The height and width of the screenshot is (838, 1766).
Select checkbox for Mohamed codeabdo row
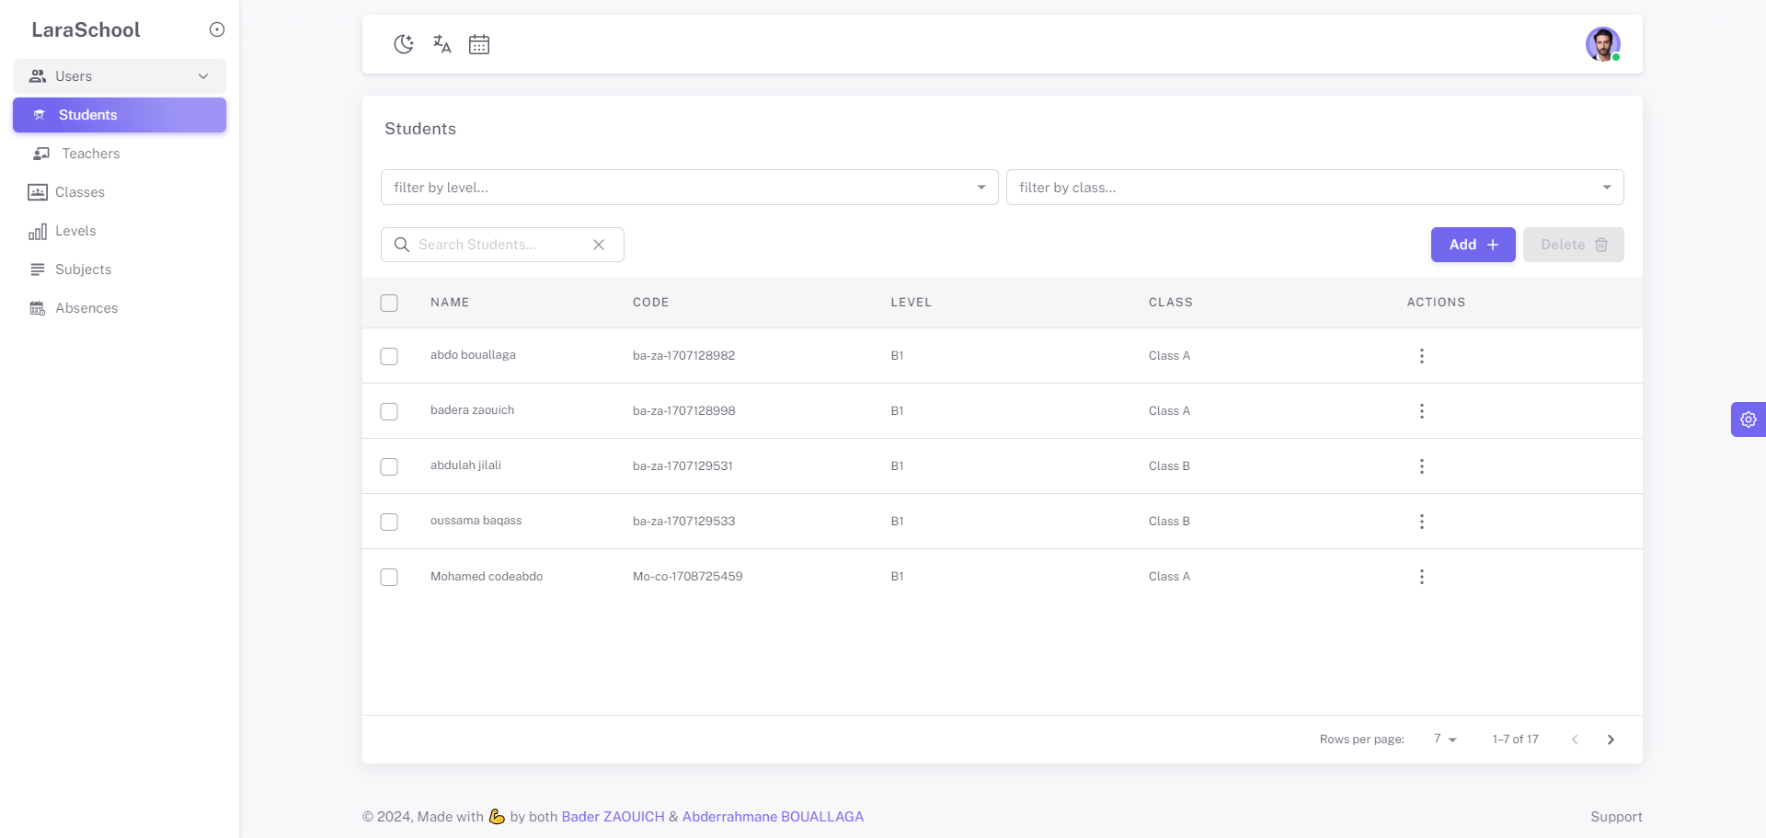[389, 577]
